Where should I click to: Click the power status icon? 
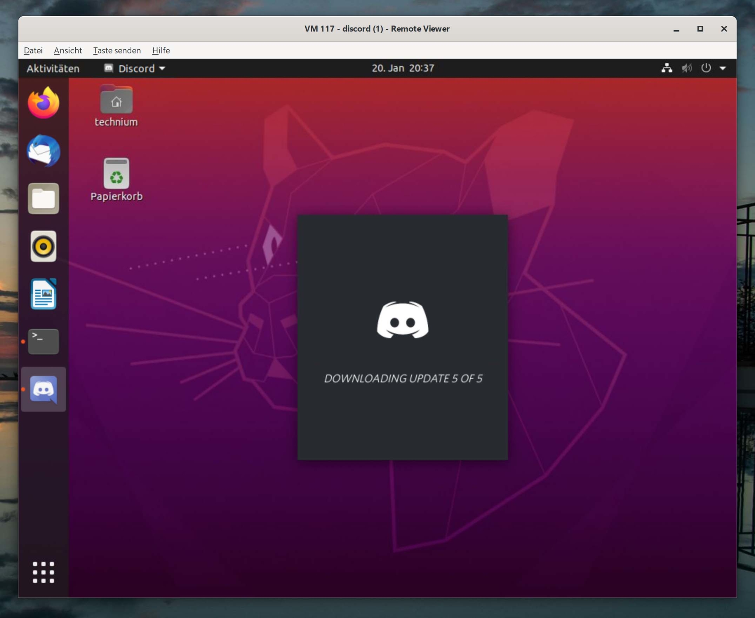706,68
